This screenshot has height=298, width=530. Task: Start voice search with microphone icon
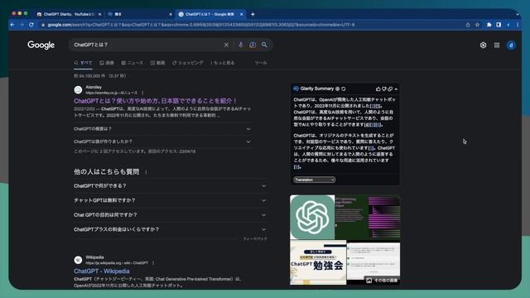241,45
